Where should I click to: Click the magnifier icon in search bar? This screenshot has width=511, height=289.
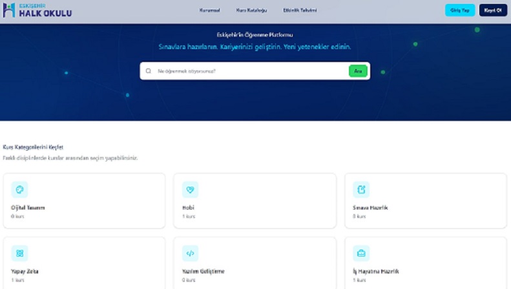click(149, 71)
